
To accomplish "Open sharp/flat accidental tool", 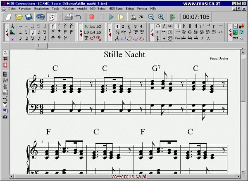I will [x=117, y=32].
